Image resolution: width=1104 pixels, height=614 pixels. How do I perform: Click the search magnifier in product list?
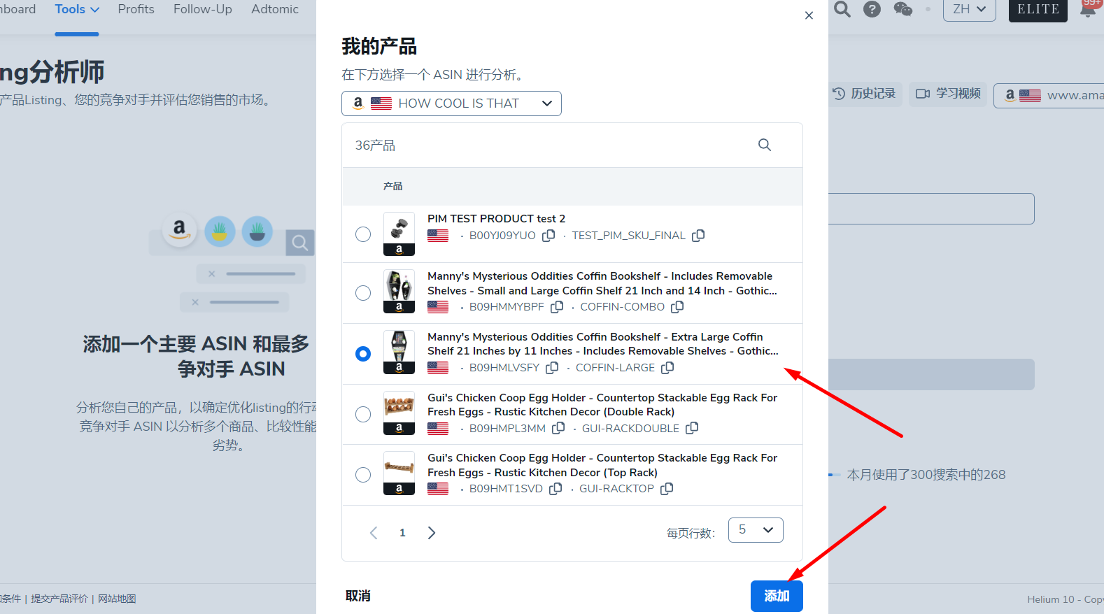[x=764, y=145]
